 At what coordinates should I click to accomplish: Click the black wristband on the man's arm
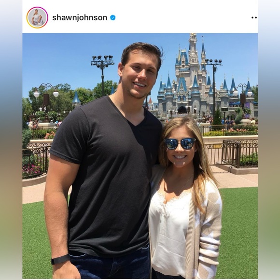tap(60, 259)
